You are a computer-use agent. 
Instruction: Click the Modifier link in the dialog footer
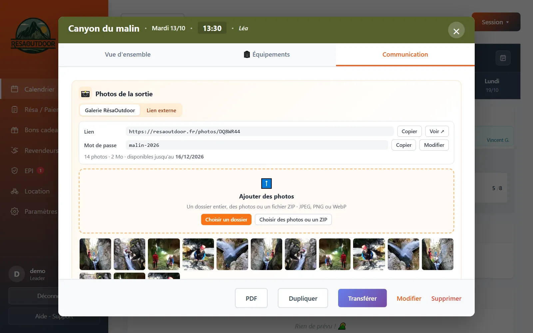tap(409, 298)
